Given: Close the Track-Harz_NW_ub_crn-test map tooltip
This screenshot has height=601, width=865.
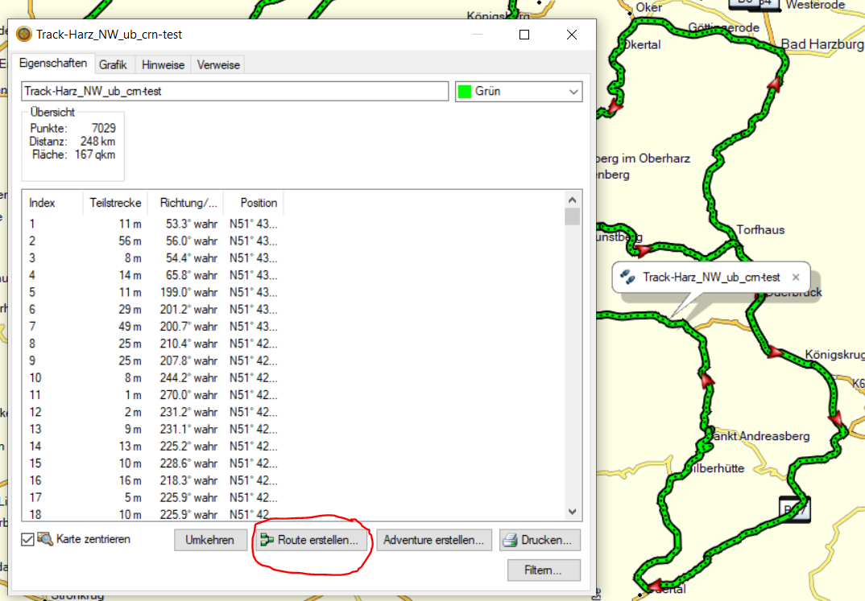Looking at the screenshot, I should (x=796, y=277).
